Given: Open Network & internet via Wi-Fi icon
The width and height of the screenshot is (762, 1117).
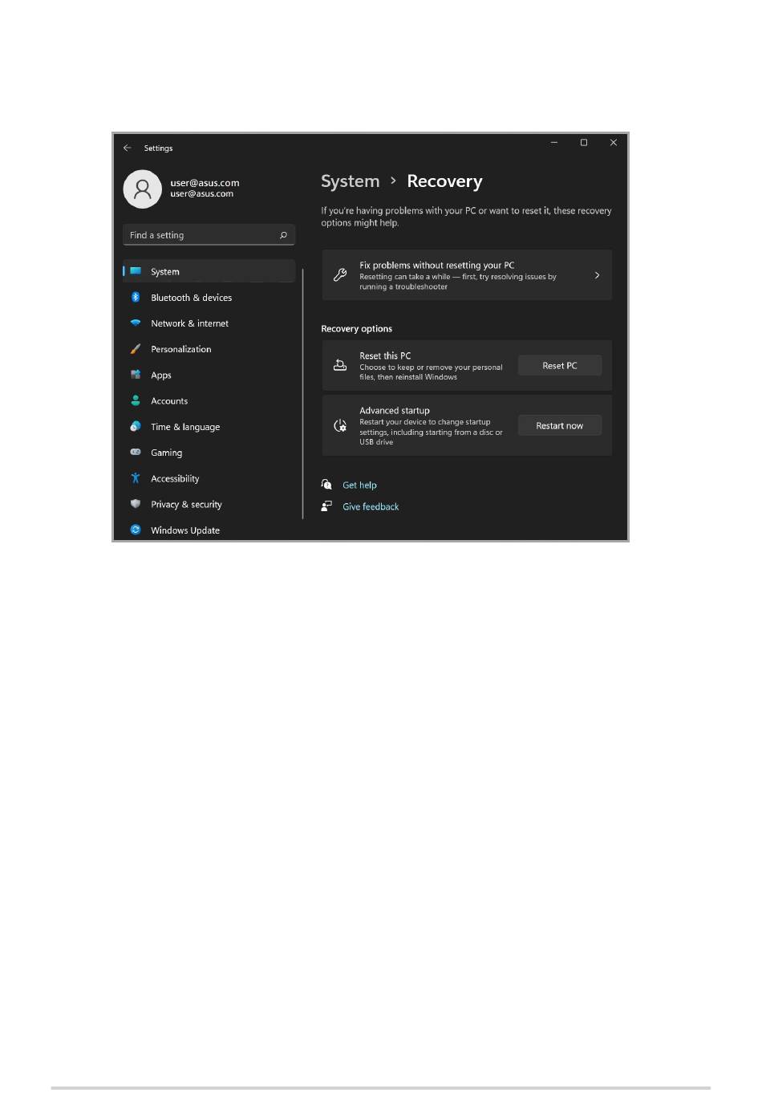Looking at the screenshot, I should coord(136,323).
